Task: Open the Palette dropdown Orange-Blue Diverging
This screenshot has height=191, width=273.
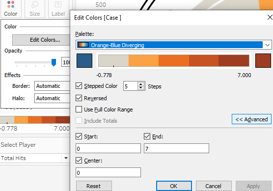Action: (174, 45)
